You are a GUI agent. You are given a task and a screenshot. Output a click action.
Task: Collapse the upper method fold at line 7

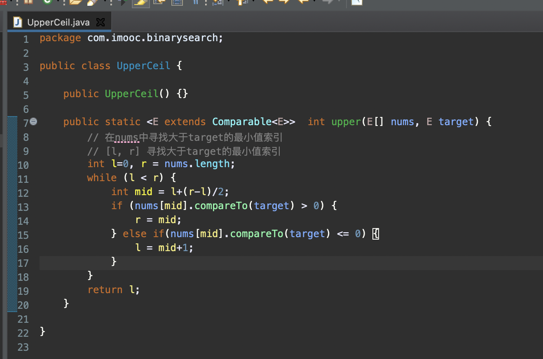(34, 121)
